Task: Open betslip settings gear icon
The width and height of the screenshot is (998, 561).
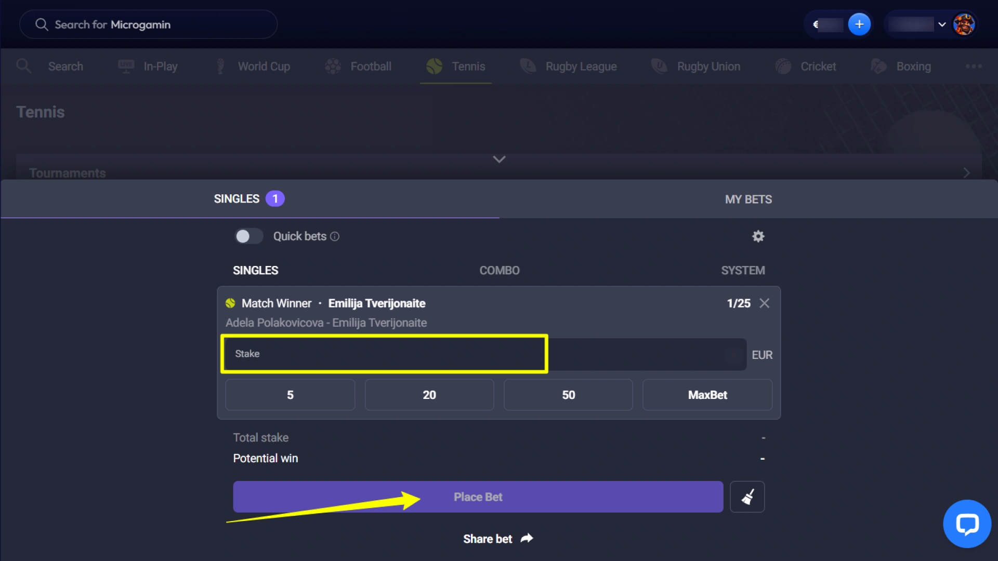Action: pos(758,236)
